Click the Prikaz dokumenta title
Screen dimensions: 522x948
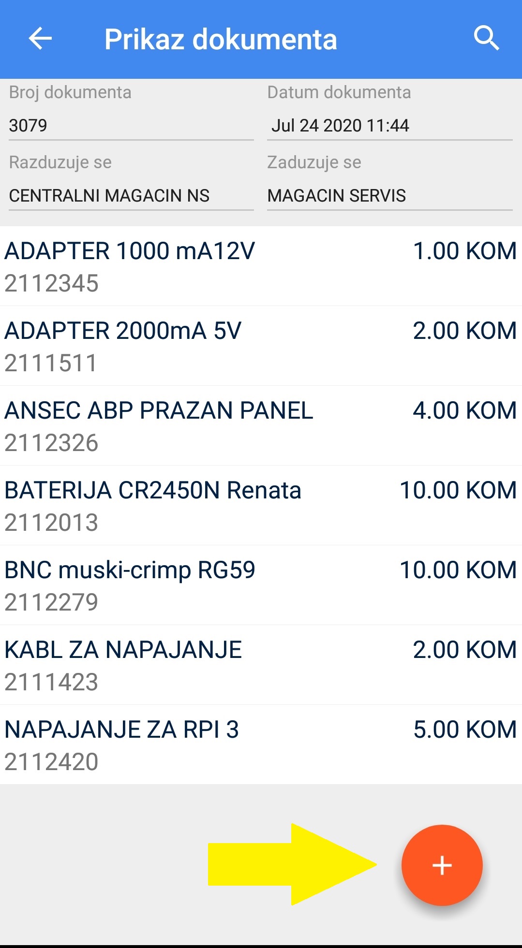point(221,40)
